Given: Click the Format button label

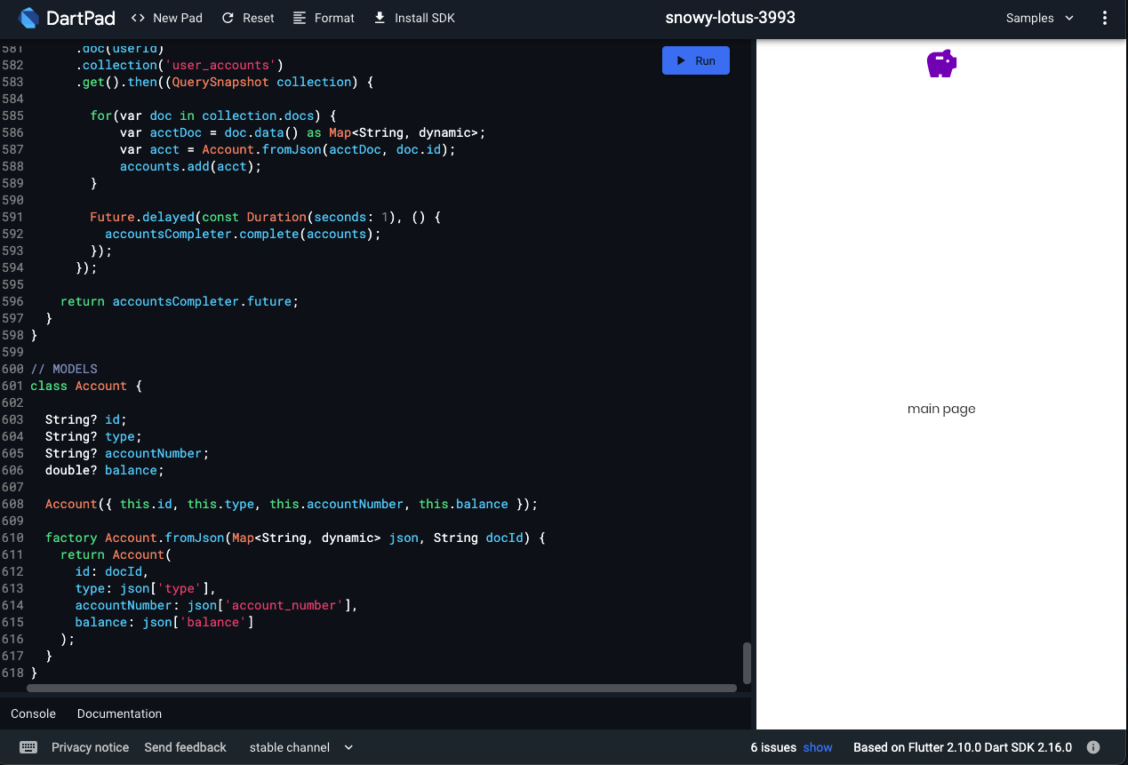Looking at the screenshot, I should (334, 18).
